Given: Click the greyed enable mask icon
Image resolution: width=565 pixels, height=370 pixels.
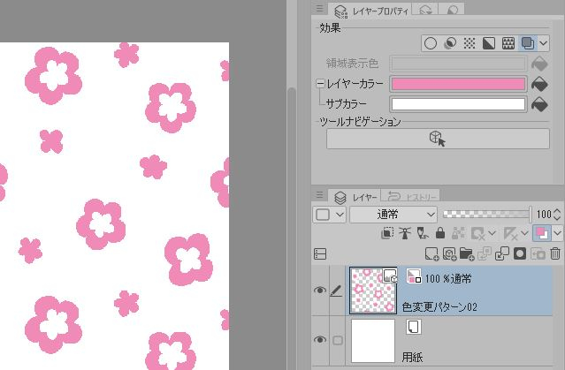Looking at the screenshot, I should pos(477,234).
